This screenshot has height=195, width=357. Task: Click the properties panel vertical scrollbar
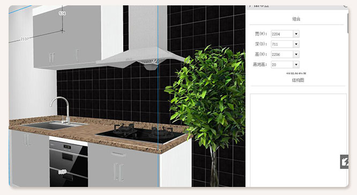coord(347,23)
